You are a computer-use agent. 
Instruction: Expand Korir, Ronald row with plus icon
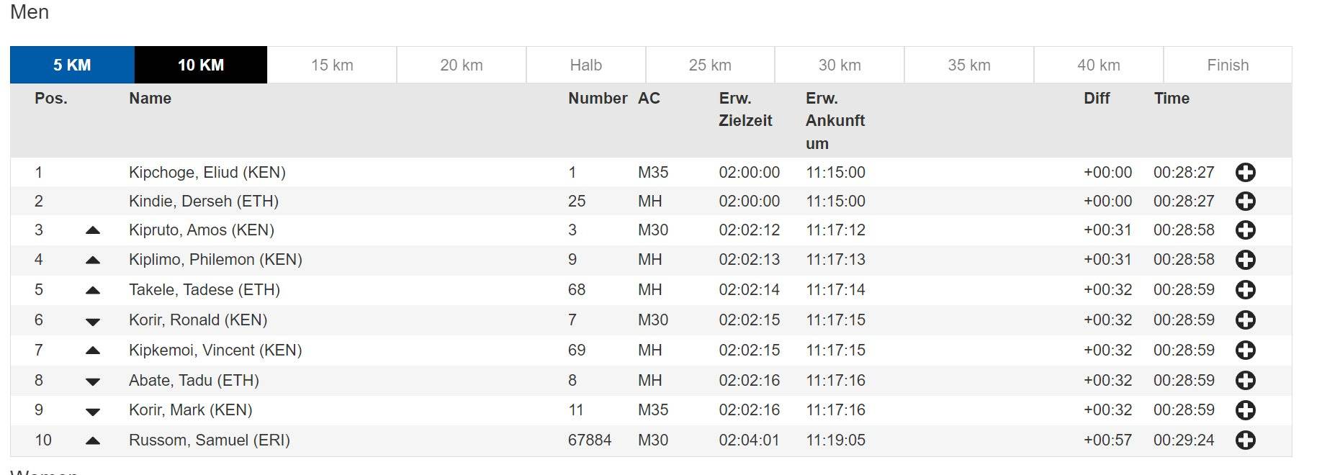tap(1245, 320)
